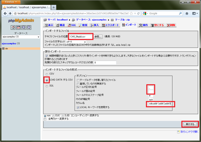The image size is (201, 142).
Task: Click the カラム名 column names field
Action: coord(160,103)
